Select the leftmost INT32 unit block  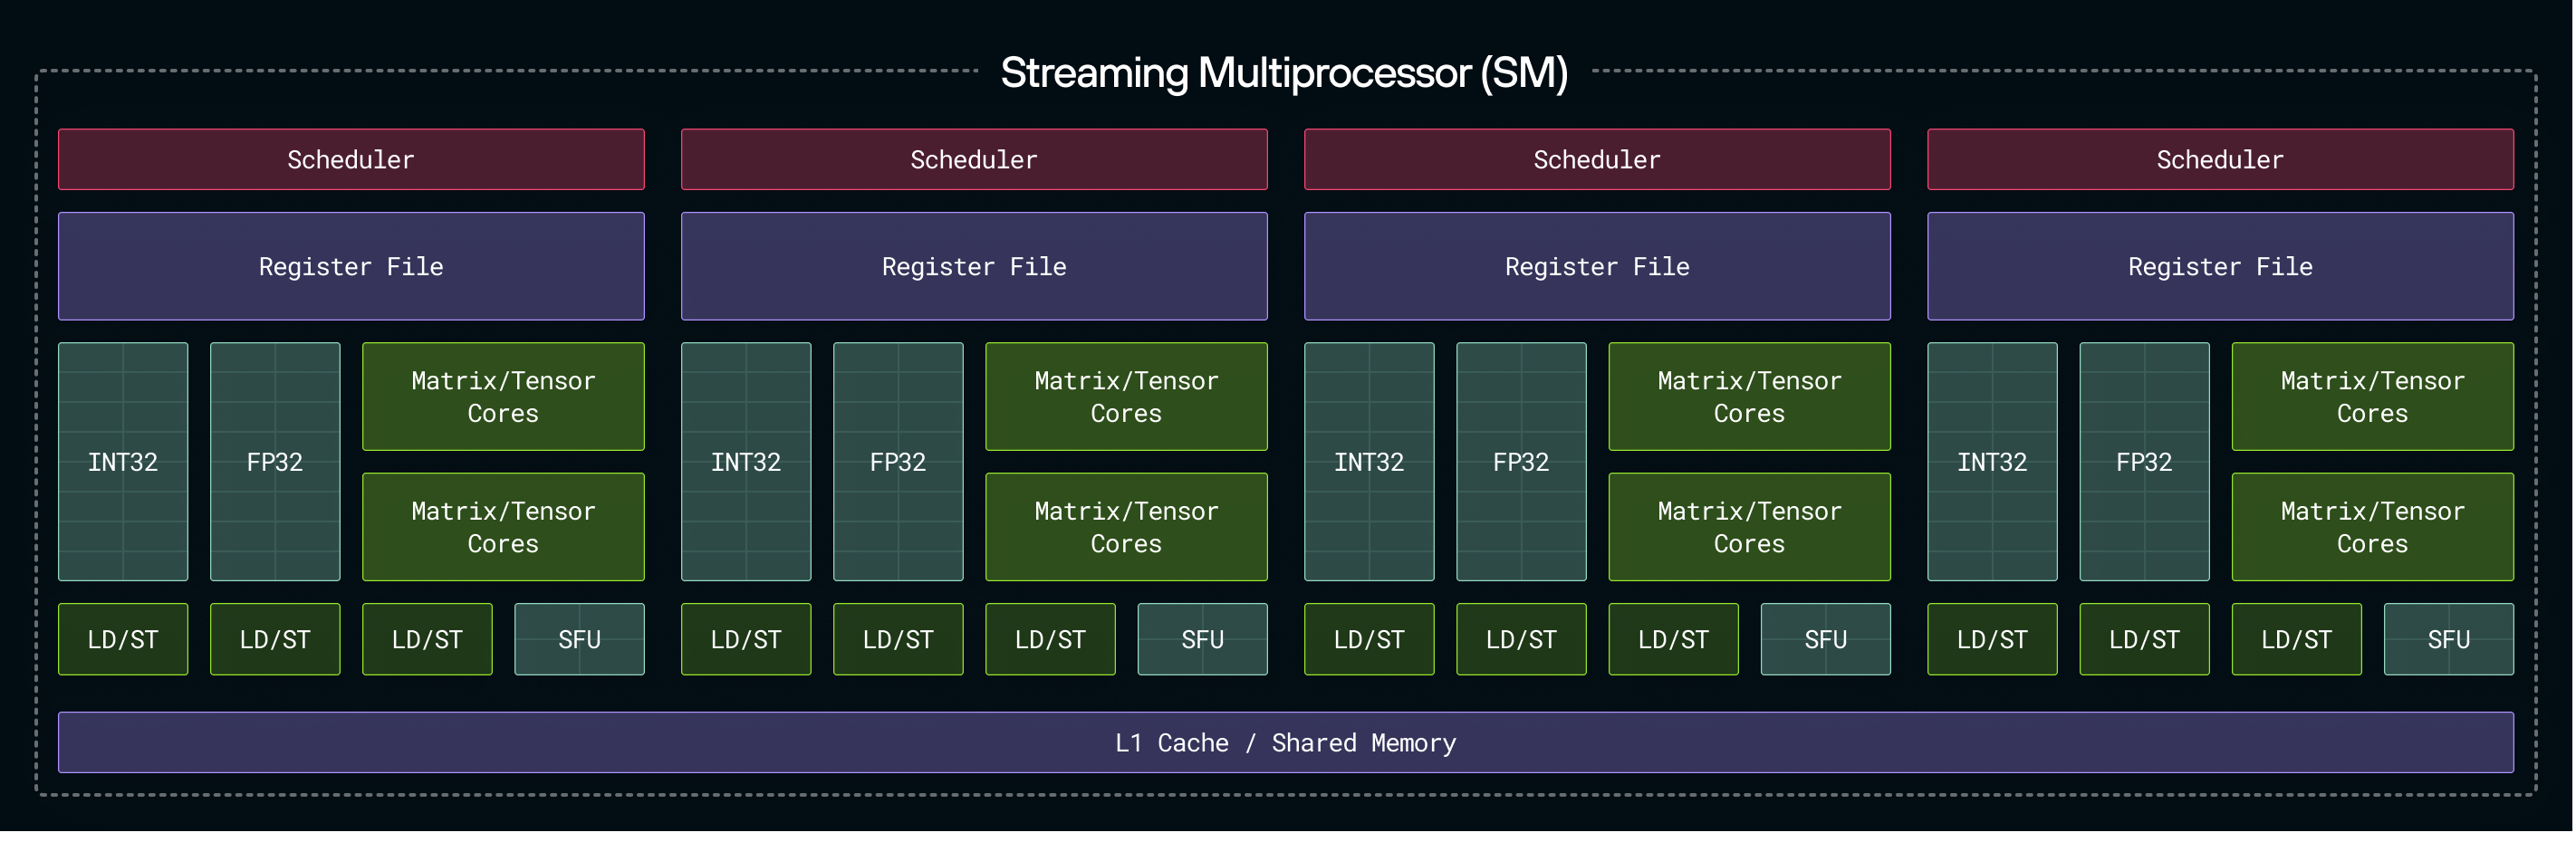123,462
